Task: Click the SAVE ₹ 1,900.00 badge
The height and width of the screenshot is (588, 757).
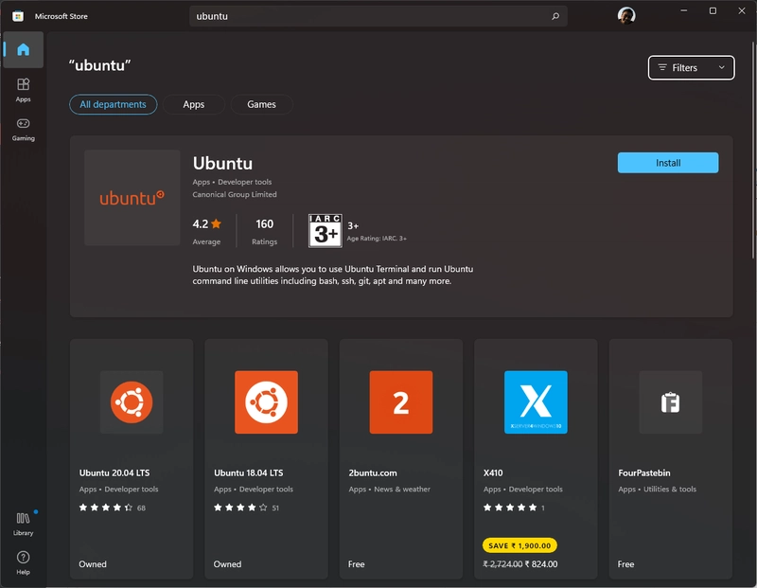Action: [519, 545]
